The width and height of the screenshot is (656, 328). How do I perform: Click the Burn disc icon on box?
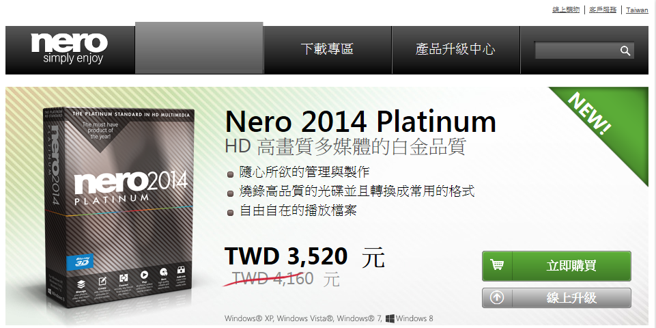coord(164,272)
